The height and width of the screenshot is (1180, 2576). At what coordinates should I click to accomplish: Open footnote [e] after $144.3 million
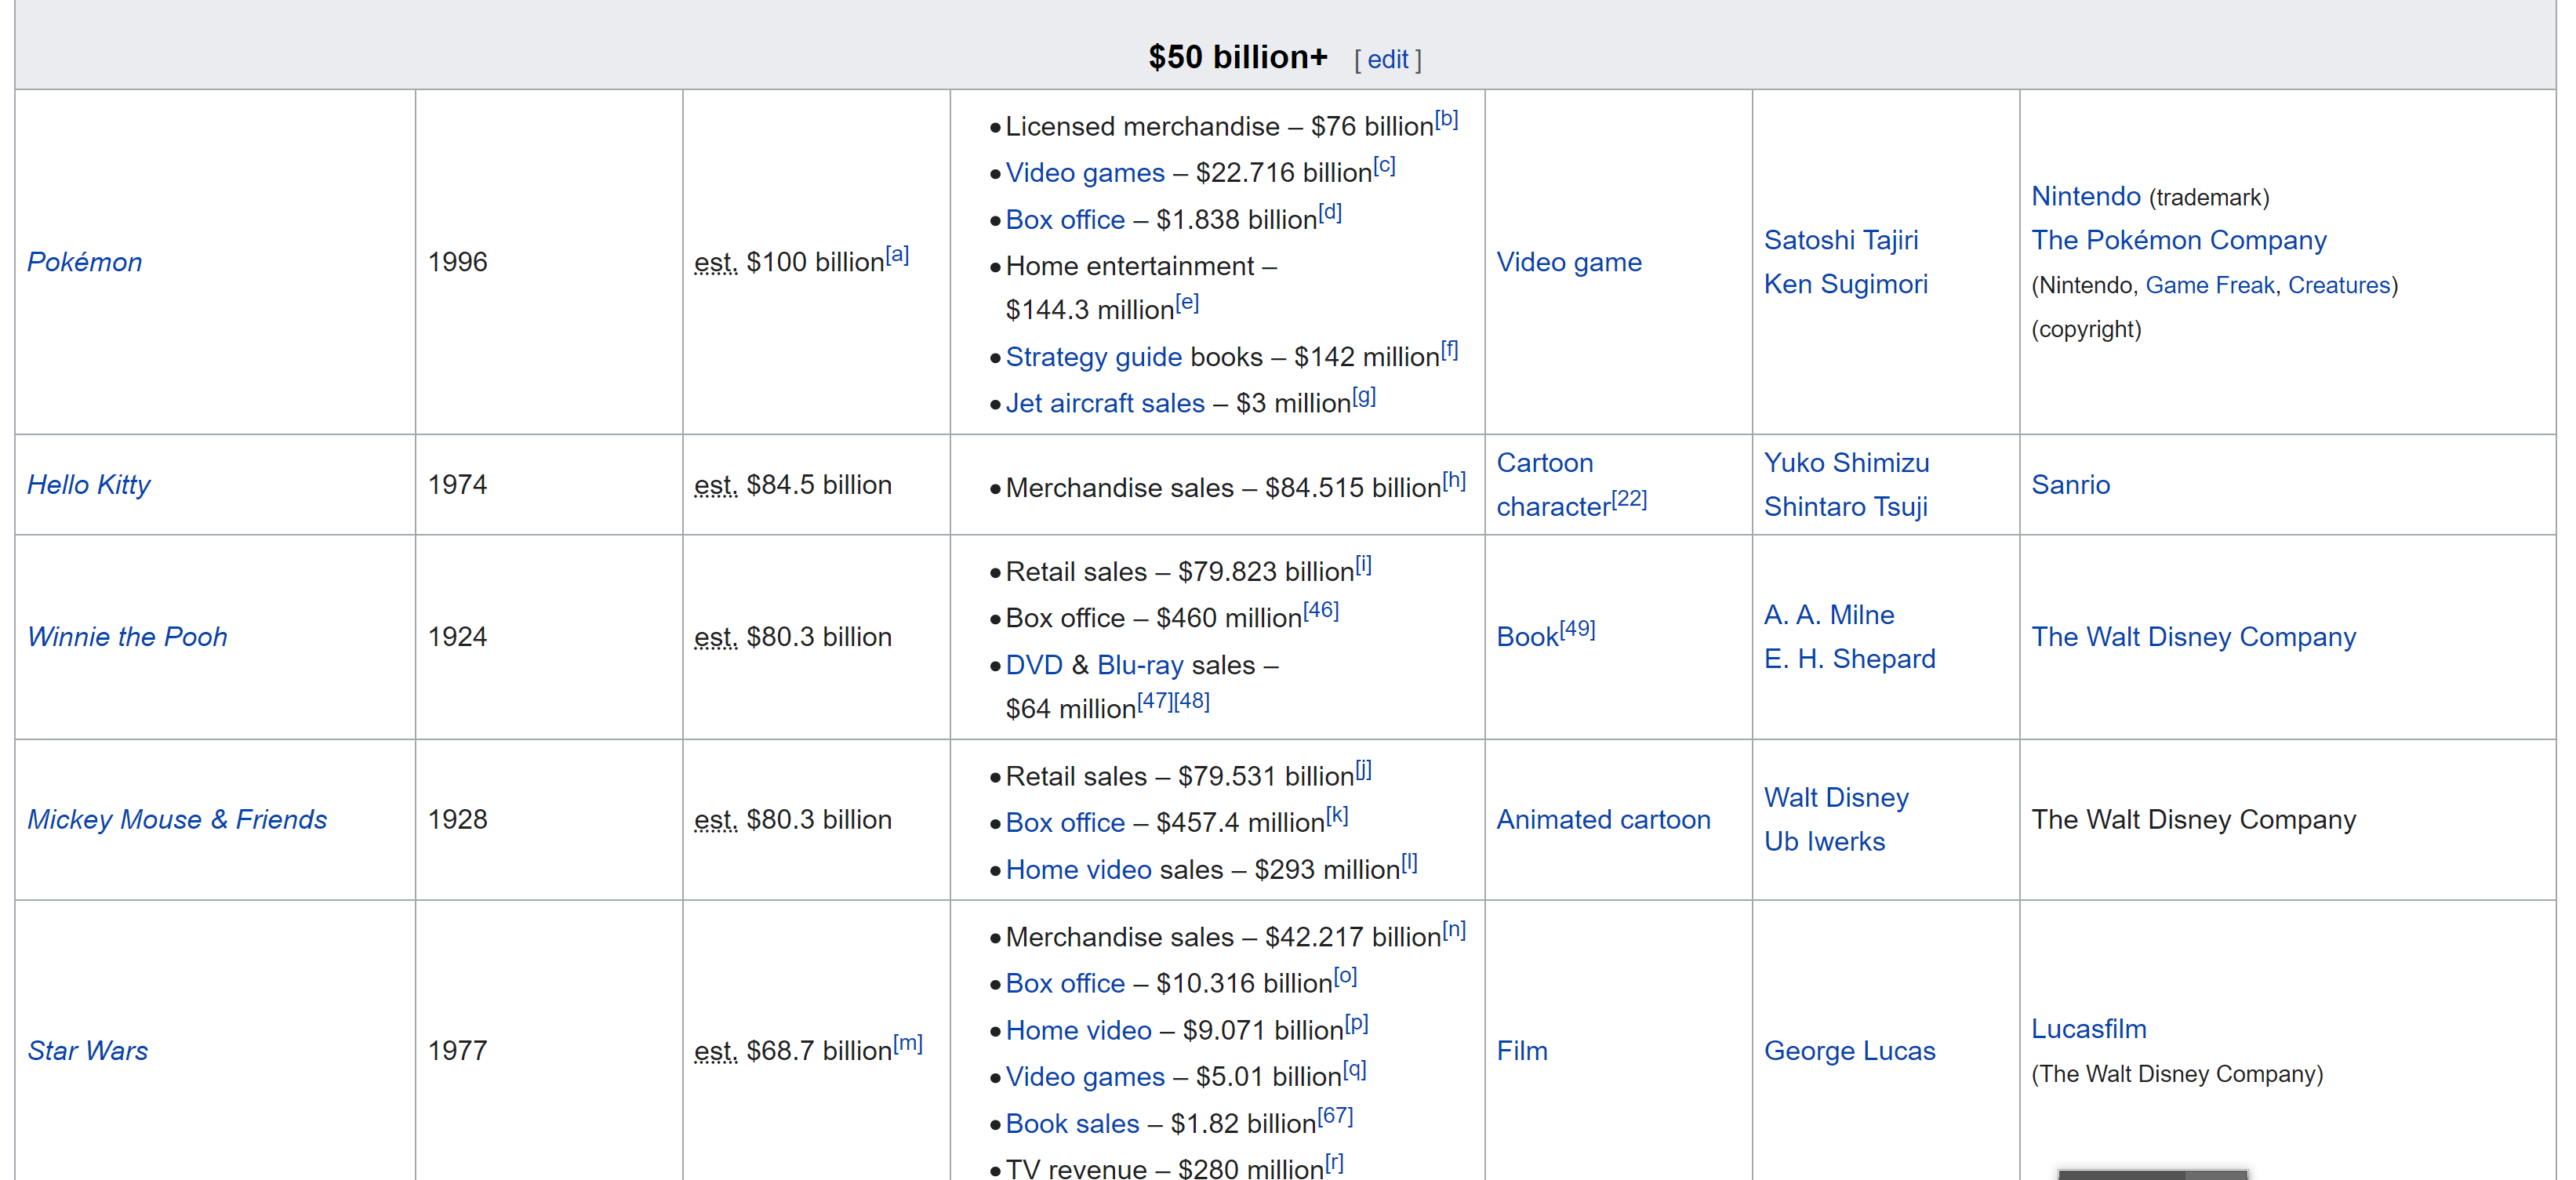1187,302
